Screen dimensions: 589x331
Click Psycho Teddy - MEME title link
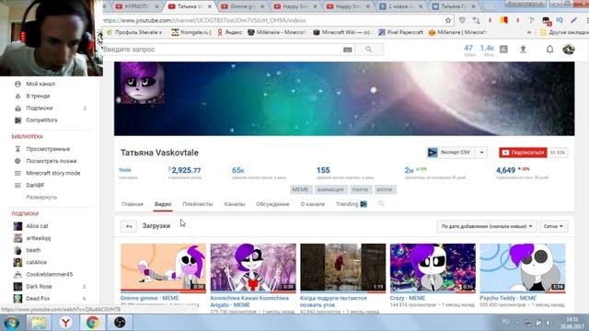pos(508,298)
